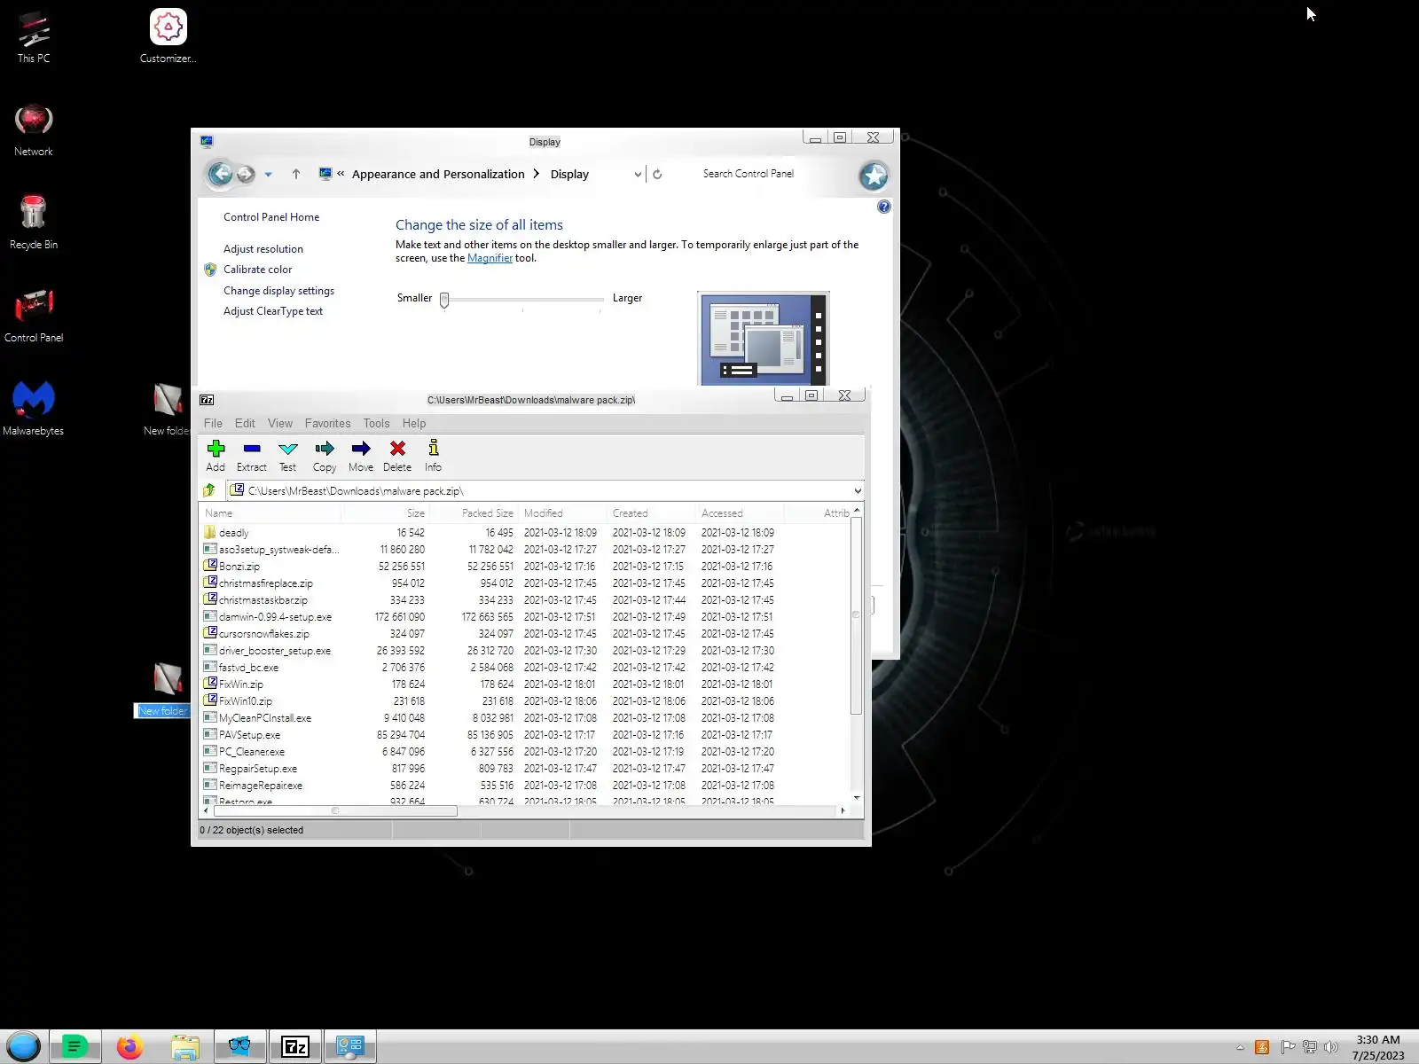
Task: Select the deadly folder in the archive
Action: coord(234,533)
